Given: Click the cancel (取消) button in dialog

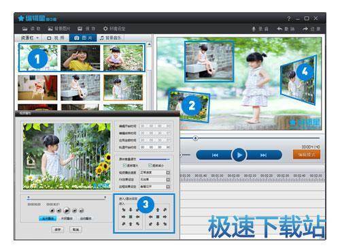Looking at the screenshot, I should coord(75,230).
